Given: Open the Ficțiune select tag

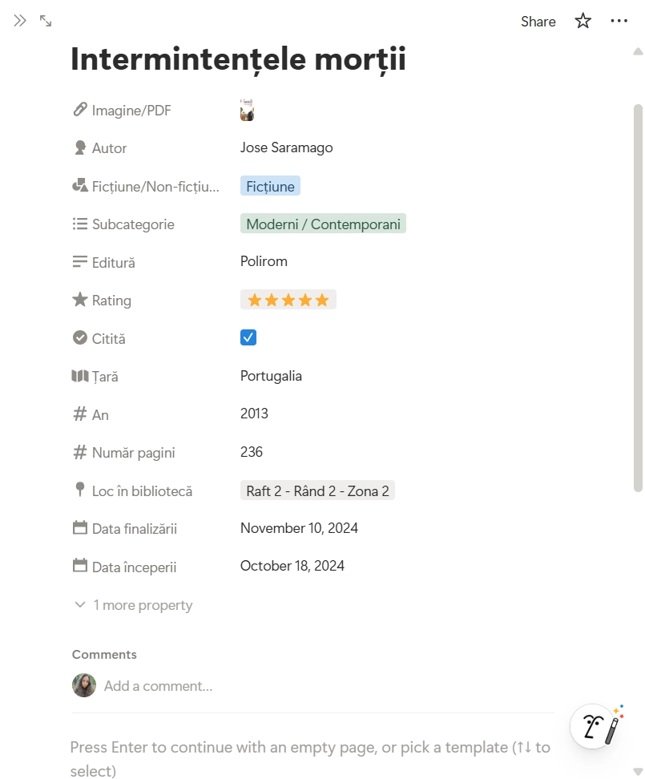Looking at the screenshot, I should [270, 187].
